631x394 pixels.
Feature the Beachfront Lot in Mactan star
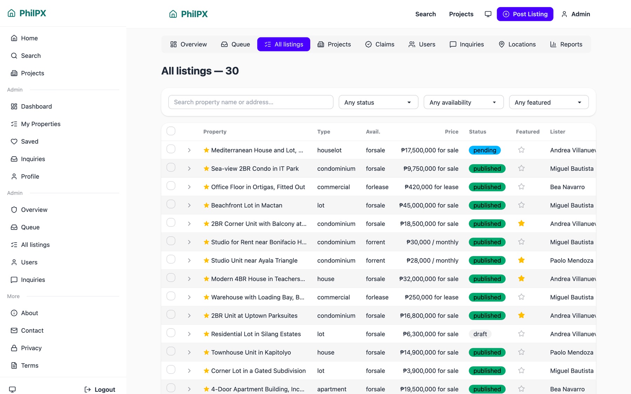tap(521, 205)
